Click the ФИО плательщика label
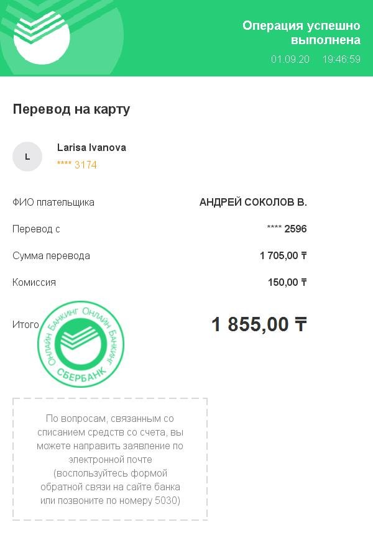373x558 pixels. tap(53, 203)
